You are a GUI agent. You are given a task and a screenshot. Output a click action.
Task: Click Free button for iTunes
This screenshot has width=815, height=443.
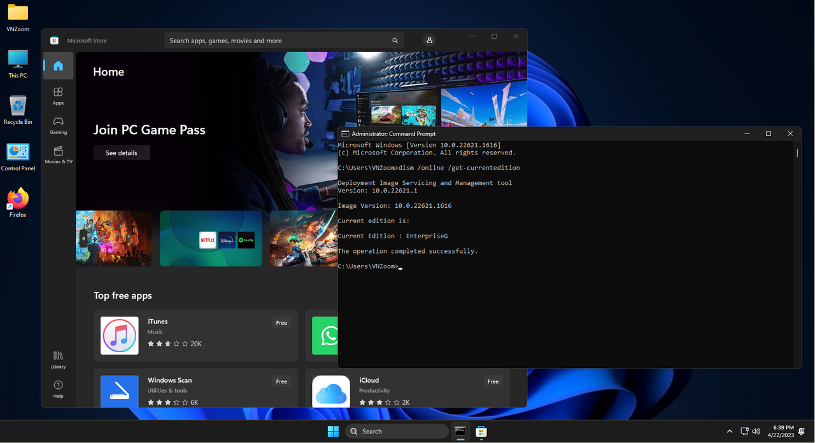pyautogui.click(x=281, y=323)
